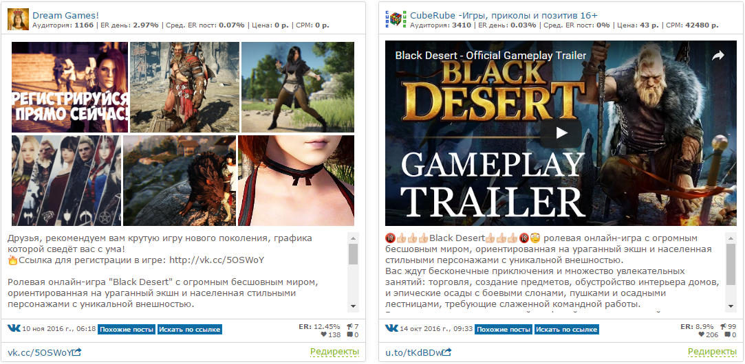The image size is (745, 364).
Task: Click Black Desert - Official Gameplay Trailer title
Action: (x=490, y=56)
